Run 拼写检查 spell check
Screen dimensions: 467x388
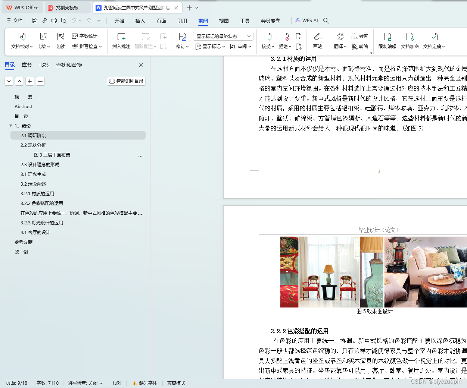coord(87,47)
